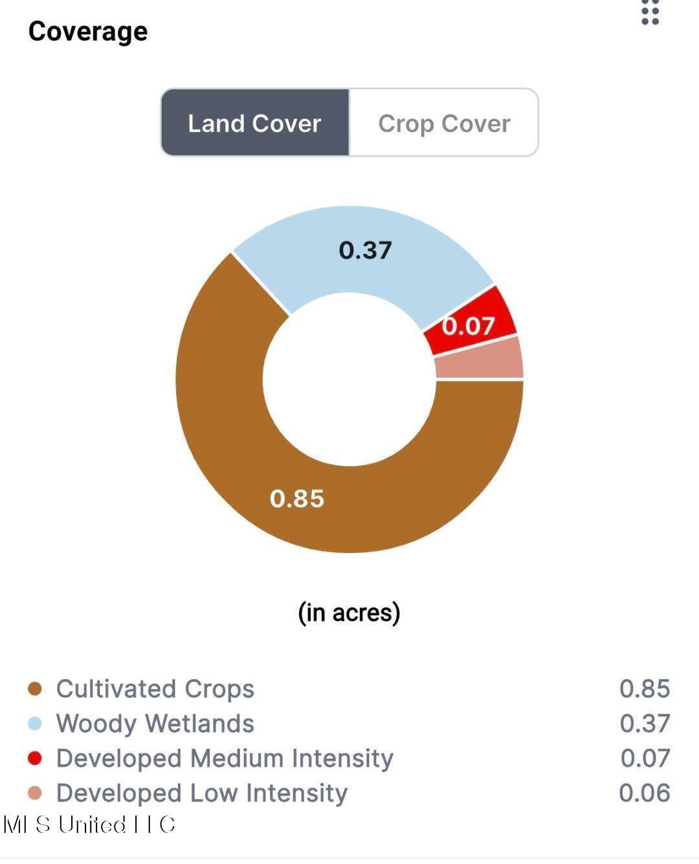The height and width of the screenshot is (864, 699).
Task: Click the pink Developed Low Intensity dot
Action: pyautogui.click(x=35, y=793)
